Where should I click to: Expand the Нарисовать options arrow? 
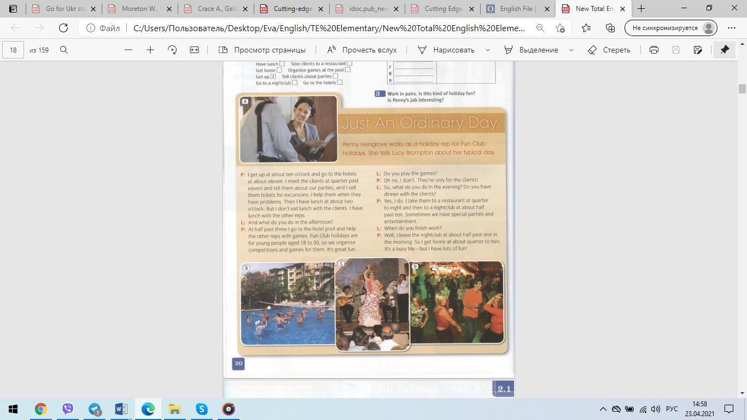click(x=488, y=50)
